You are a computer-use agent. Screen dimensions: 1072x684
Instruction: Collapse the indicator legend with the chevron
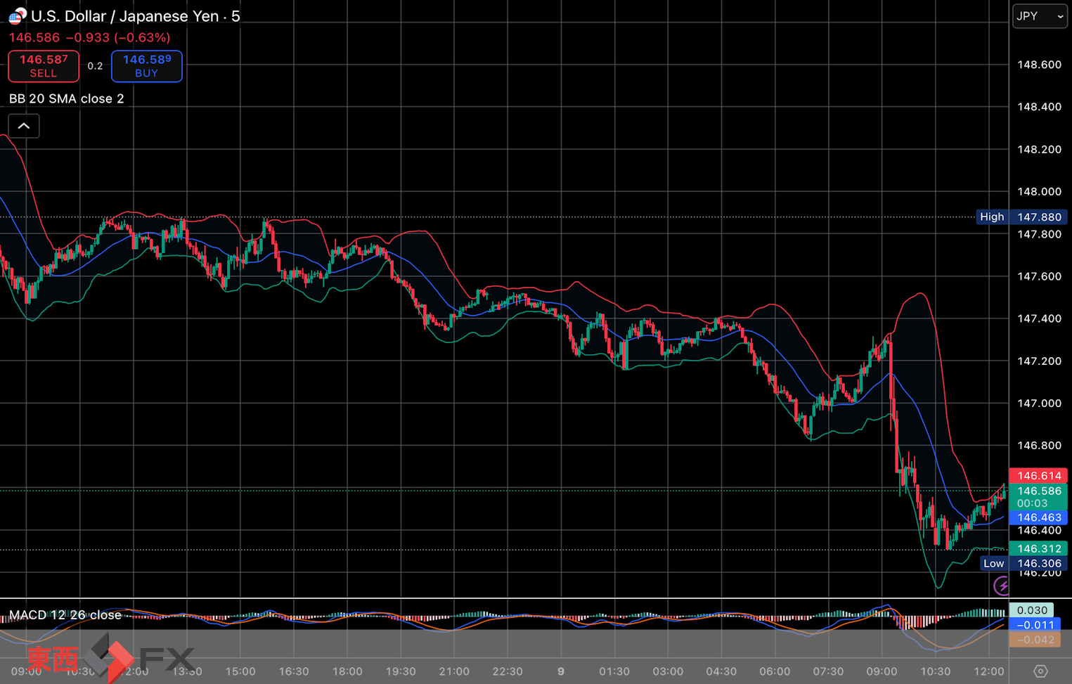point(24,126)
